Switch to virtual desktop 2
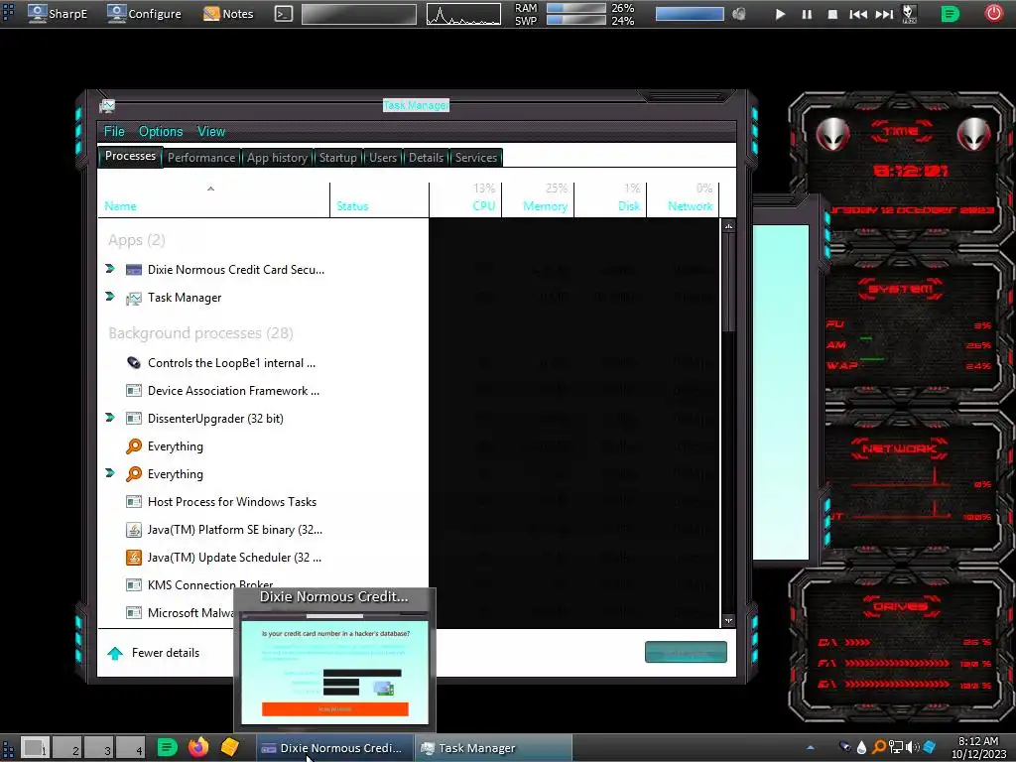 coord(67,748)
